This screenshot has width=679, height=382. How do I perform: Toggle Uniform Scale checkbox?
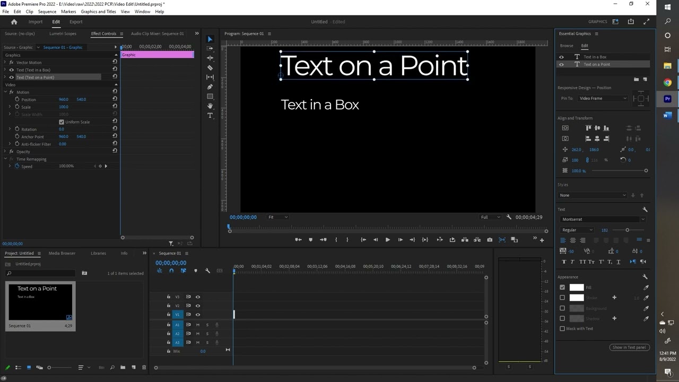click(62, 122)
